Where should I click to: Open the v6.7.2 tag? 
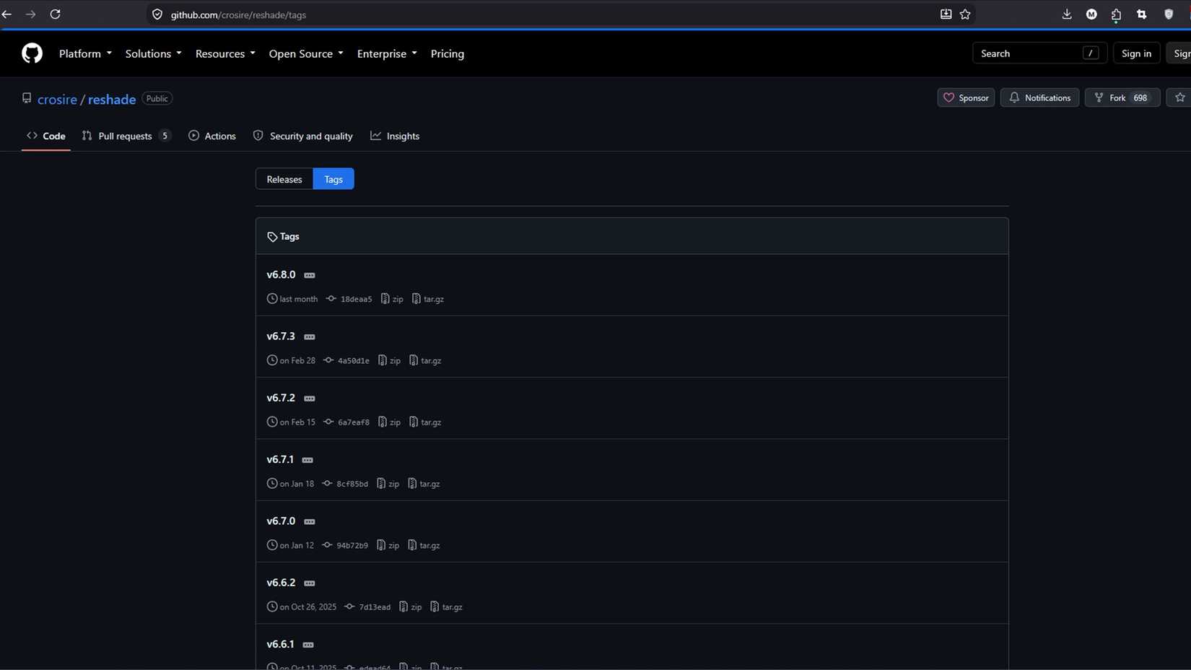pyautogui.click(x=281, y=398)
